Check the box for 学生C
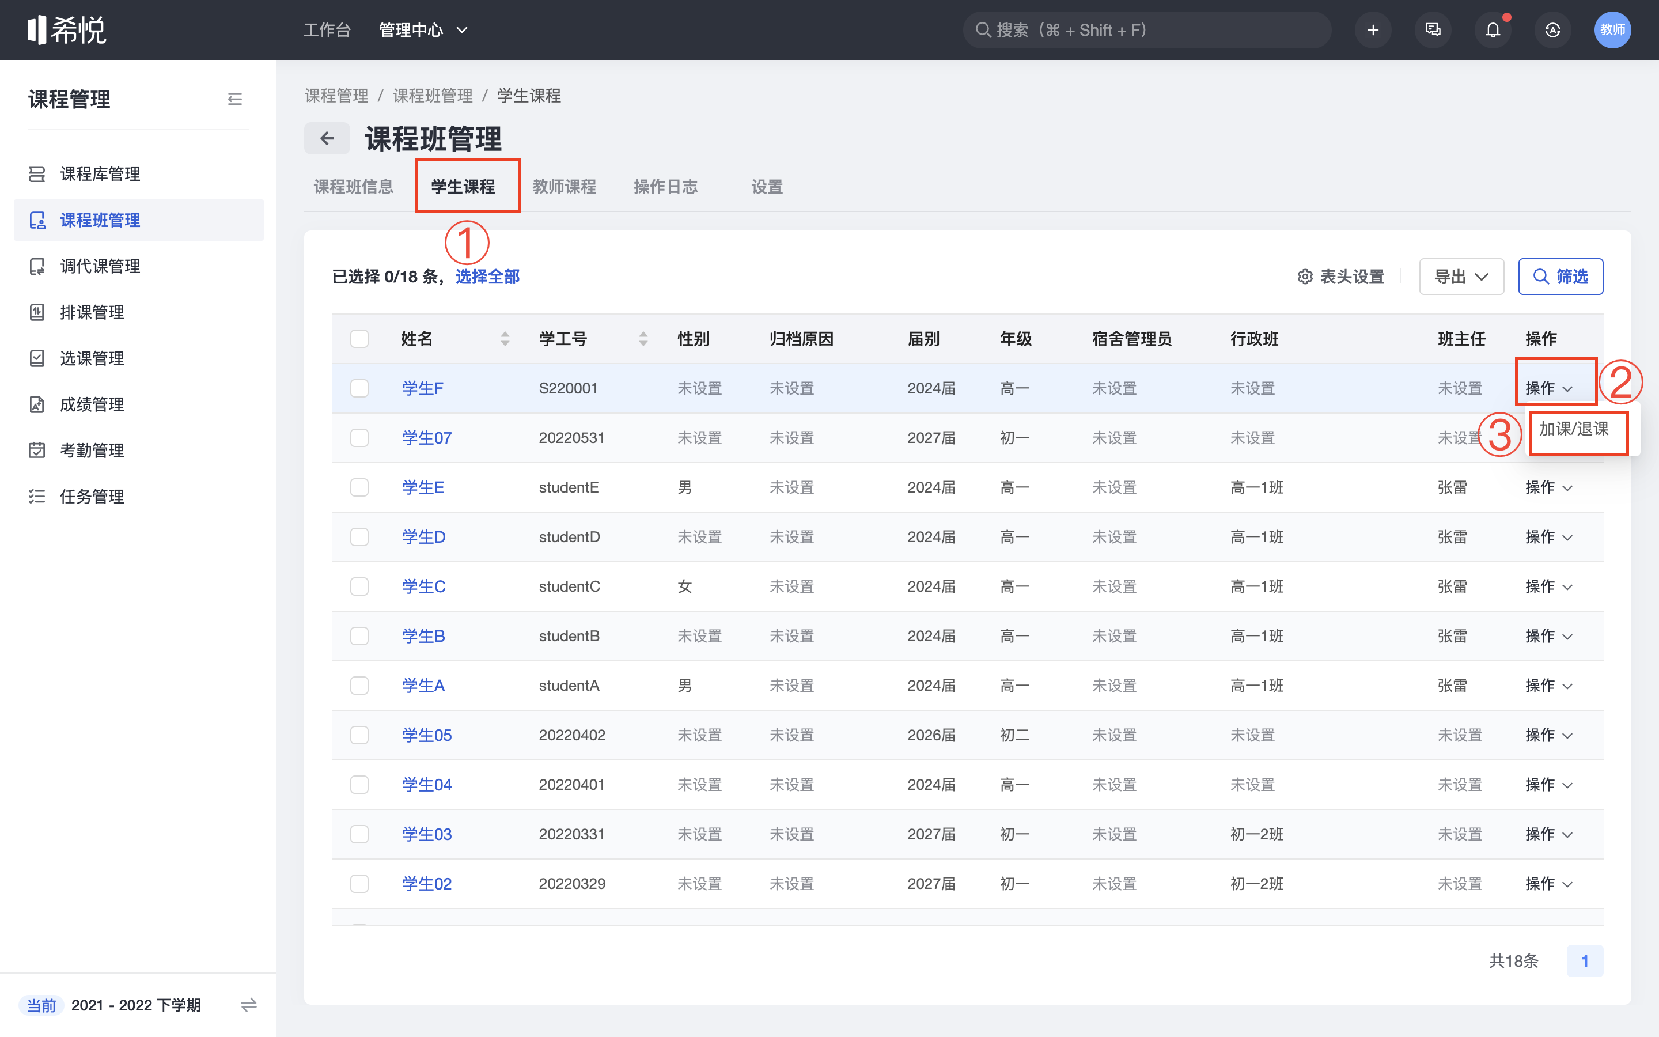 [x=359, y=586]
